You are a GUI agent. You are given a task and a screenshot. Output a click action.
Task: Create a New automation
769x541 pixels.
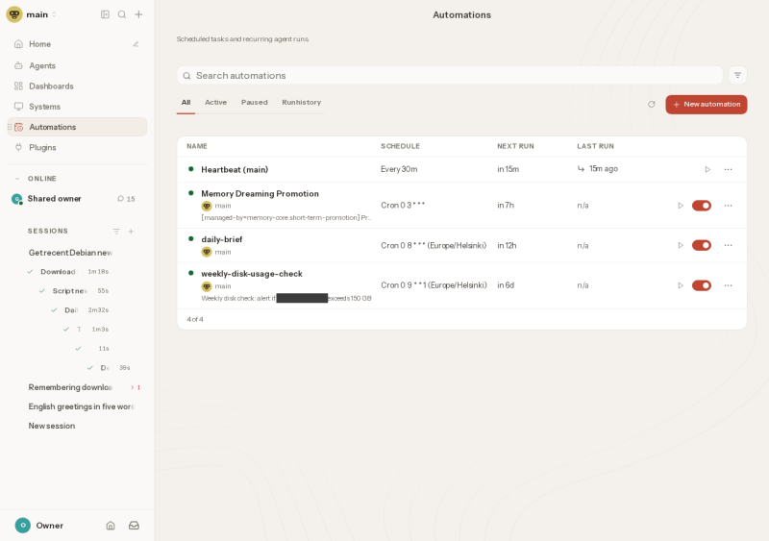point(707,105)
